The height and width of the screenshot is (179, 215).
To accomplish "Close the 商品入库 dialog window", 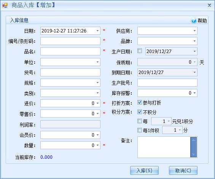I will pyautogui.click(x=209, y=5).
